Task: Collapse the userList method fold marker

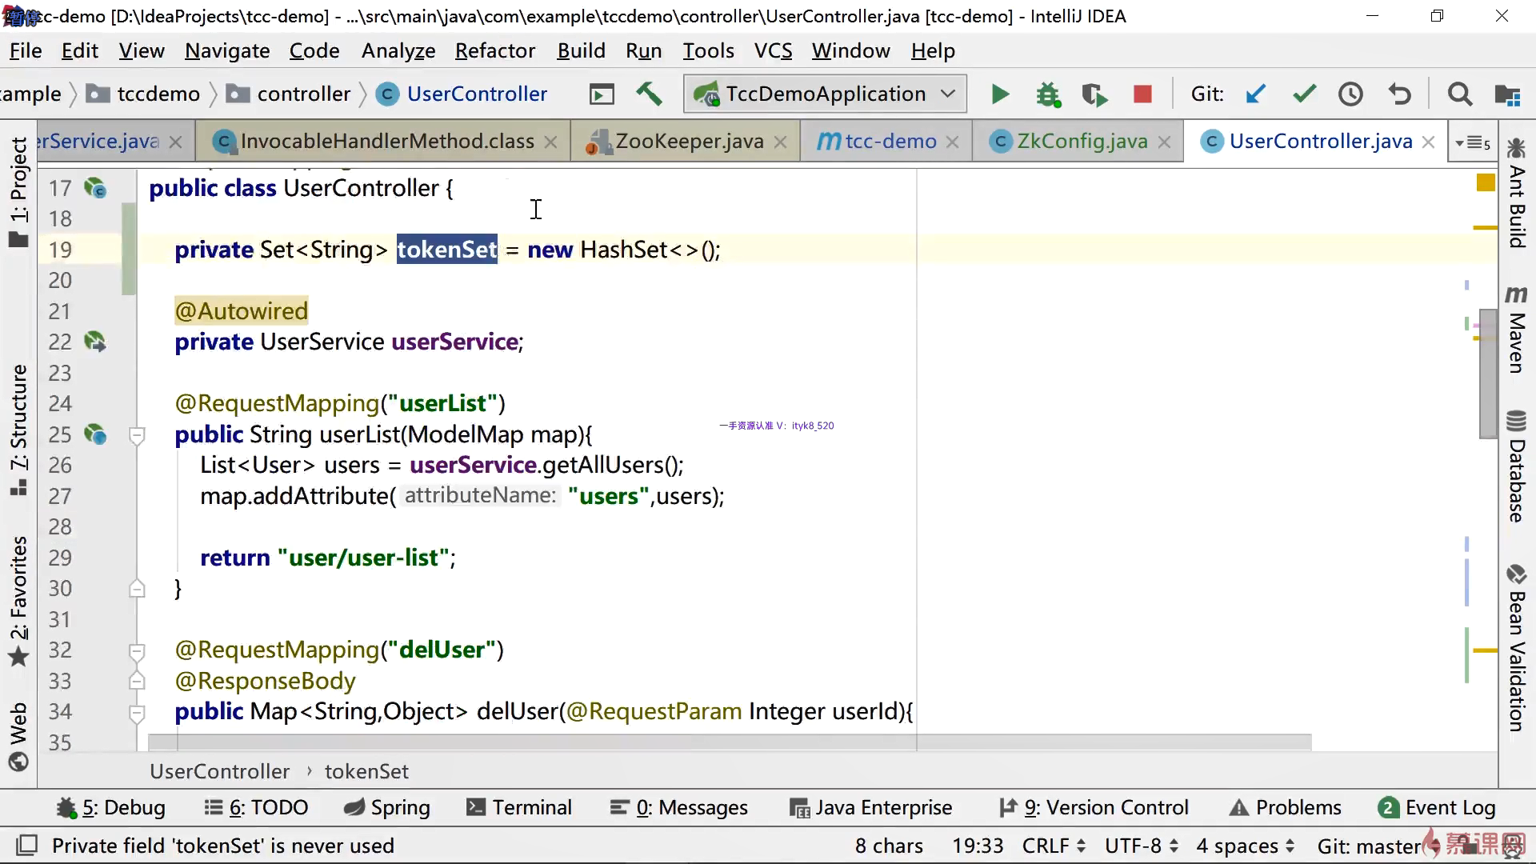Action: pos(137,435)
